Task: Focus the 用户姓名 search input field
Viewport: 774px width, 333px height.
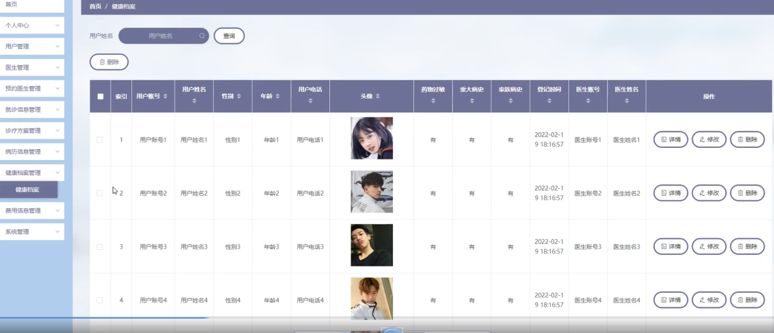Action: (164, 36)
